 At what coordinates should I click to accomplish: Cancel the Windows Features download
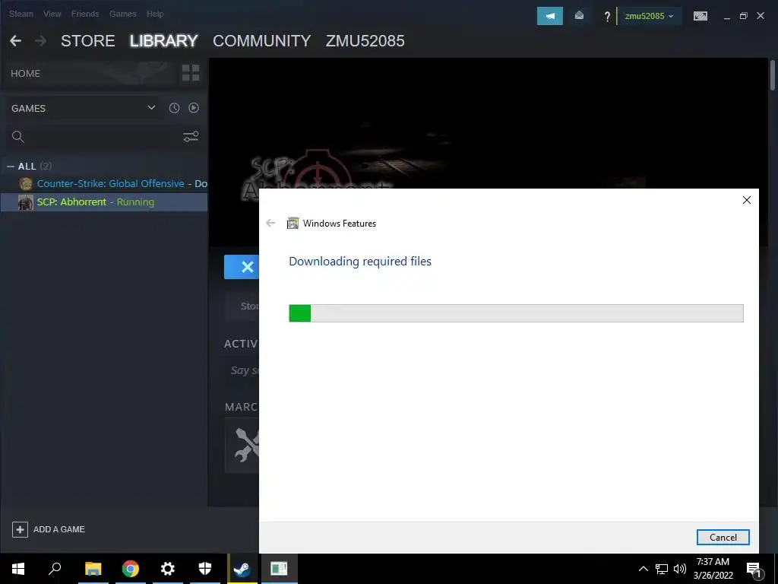723,538
